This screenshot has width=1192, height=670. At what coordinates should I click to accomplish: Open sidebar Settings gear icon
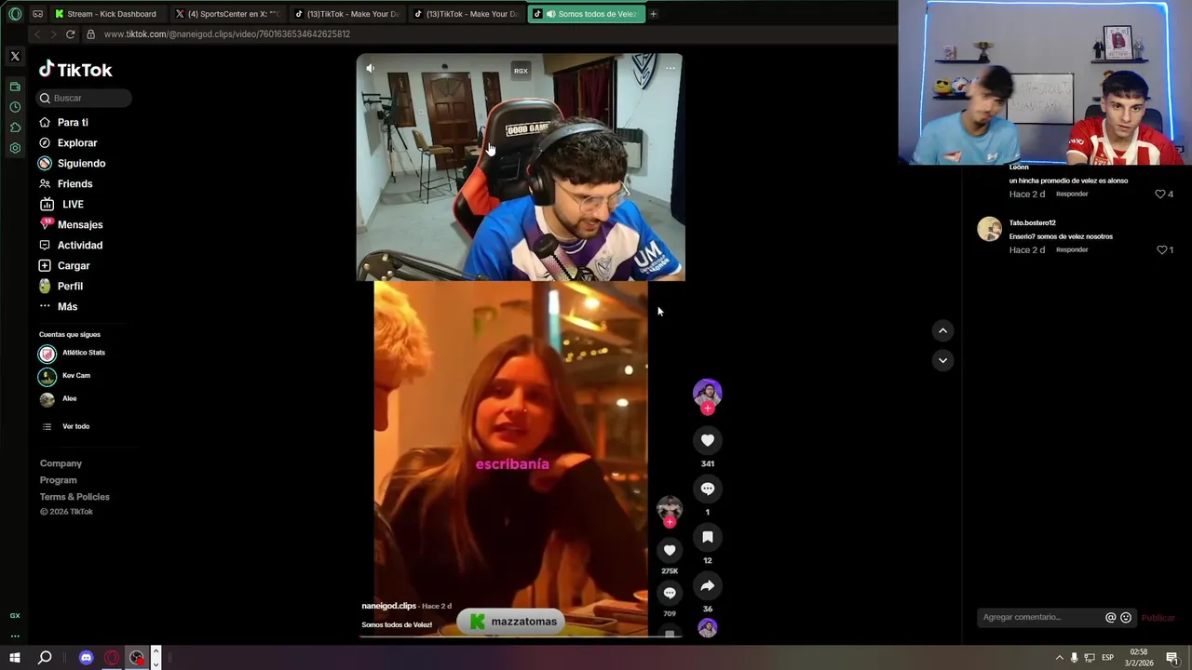tap(15, 148)
